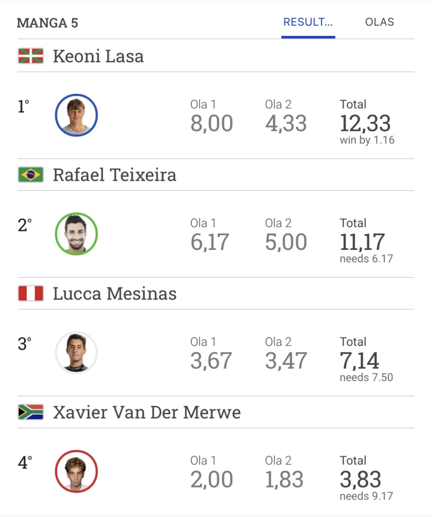Image resolution: width=432 pixels, height=517 pixels.
Task: Select Lucca Mesinas name heading
Action: 115,293
